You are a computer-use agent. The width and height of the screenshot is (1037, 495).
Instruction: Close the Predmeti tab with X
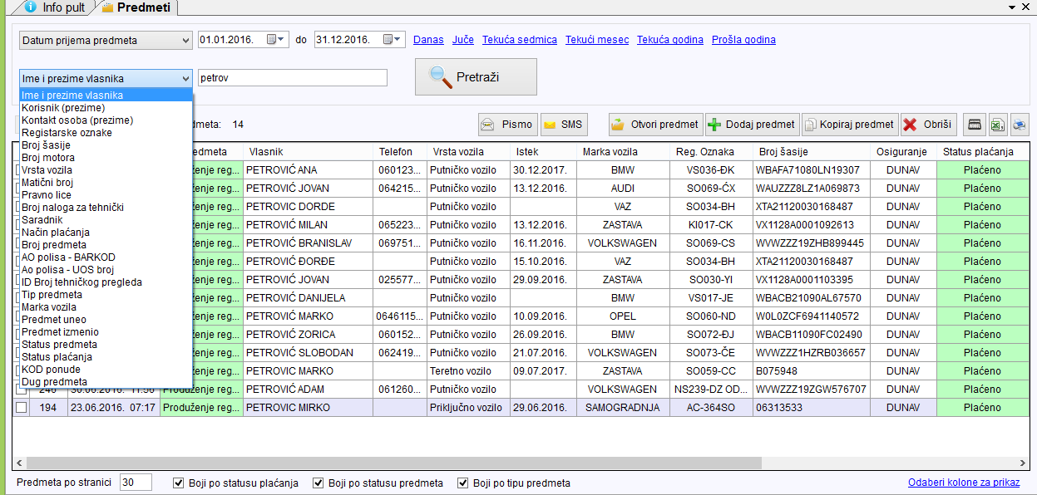click(1025, 7)
